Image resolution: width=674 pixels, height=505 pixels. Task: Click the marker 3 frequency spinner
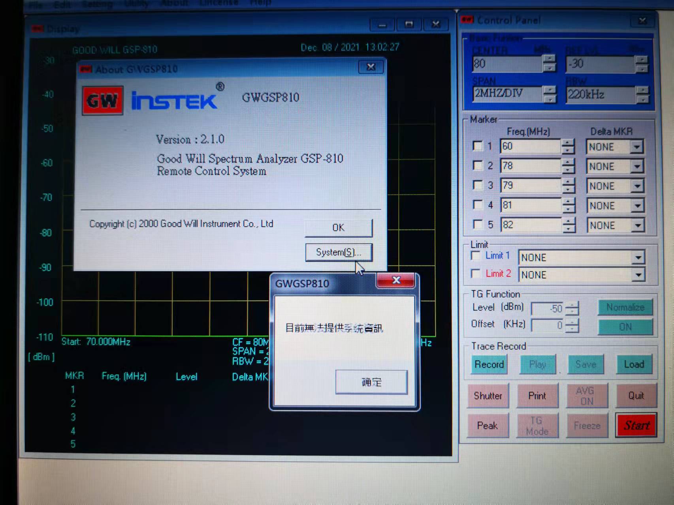pos(568,186)
